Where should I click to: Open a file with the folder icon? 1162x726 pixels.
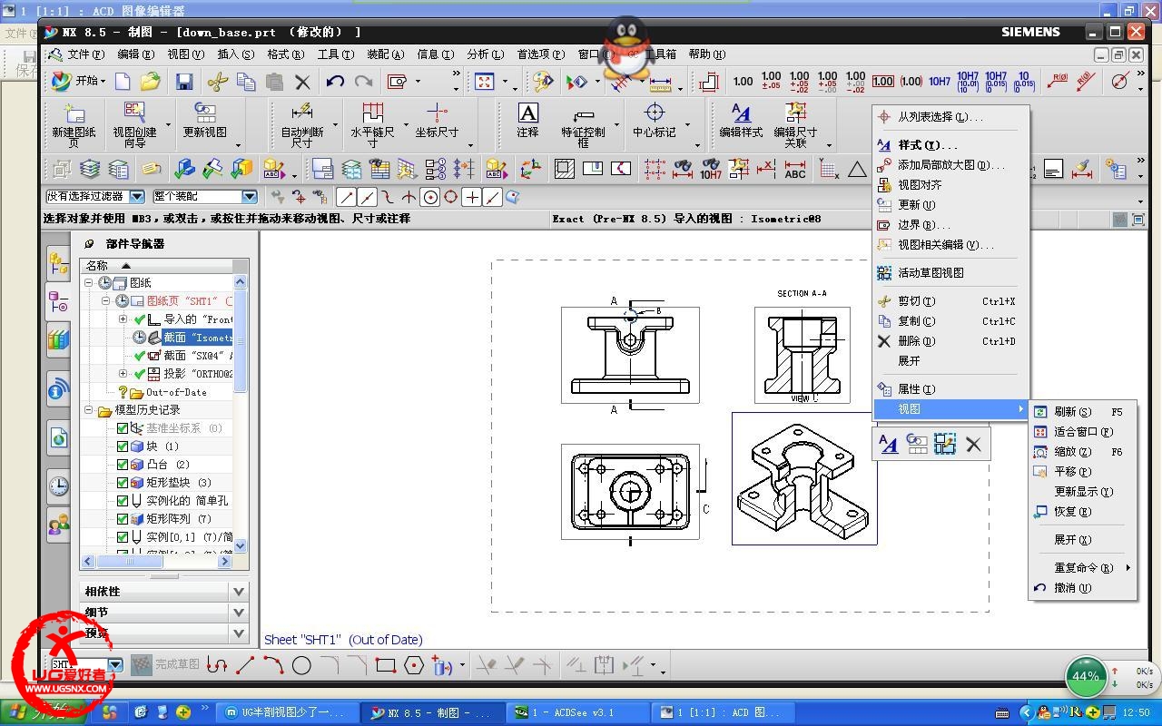pyautogui.click(x=150, y=82)
